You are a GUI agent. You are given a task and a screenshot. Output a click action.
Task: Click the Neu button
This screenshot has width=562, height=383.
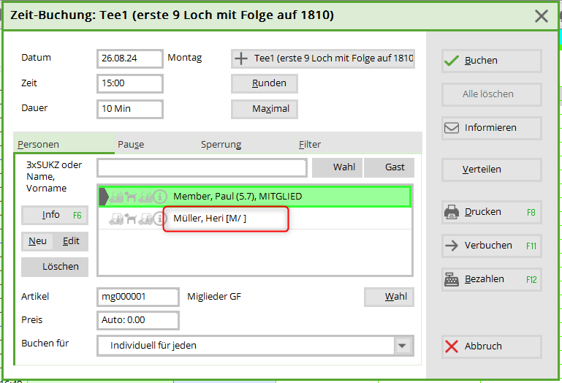pyautogui.click(x=37, y=241)
